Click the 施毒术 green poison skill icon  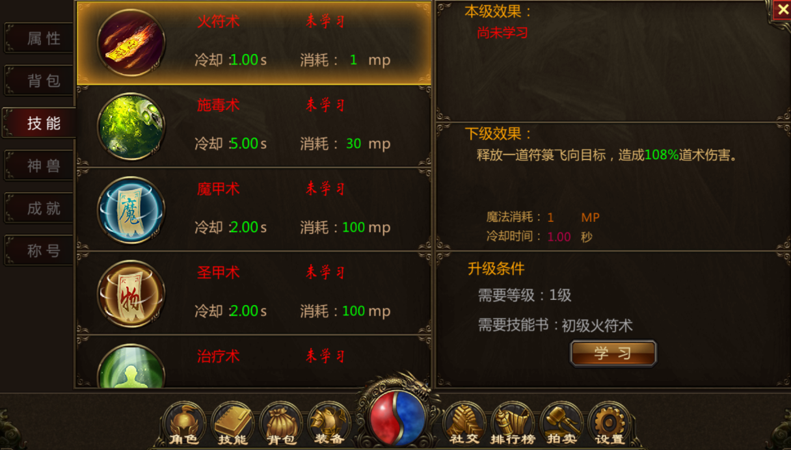(131, 126)
